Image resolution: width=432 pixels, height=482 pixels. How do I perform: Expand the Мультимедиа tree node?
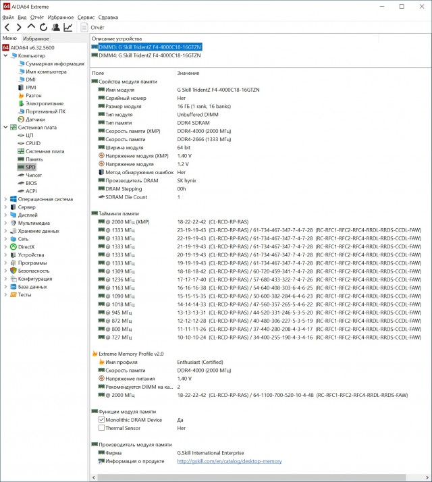pyautogui.click(x=5, y=223)
